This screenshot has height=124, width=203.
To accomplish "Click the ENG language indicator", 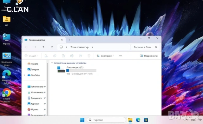I will click(193, 120).
